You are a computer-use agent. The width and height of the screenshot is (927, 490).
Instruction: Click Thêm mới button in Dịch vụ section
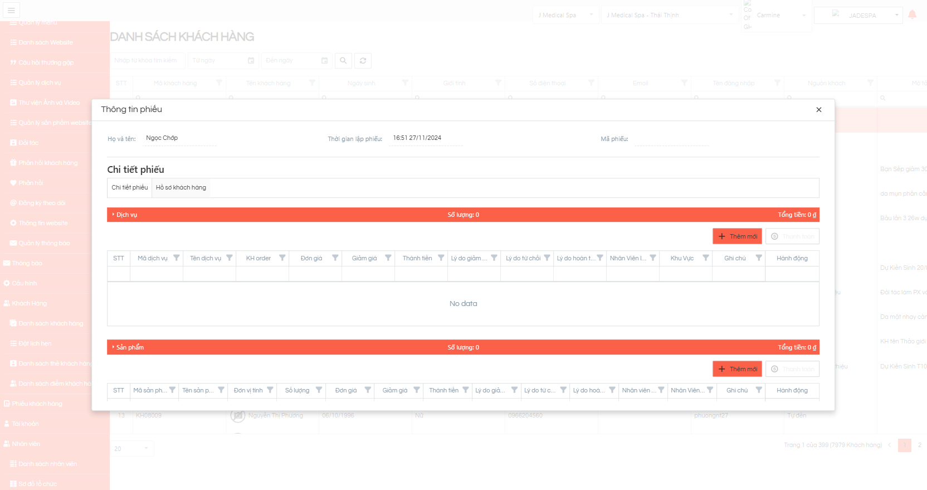pyautogui.click(x=736, y=236)
